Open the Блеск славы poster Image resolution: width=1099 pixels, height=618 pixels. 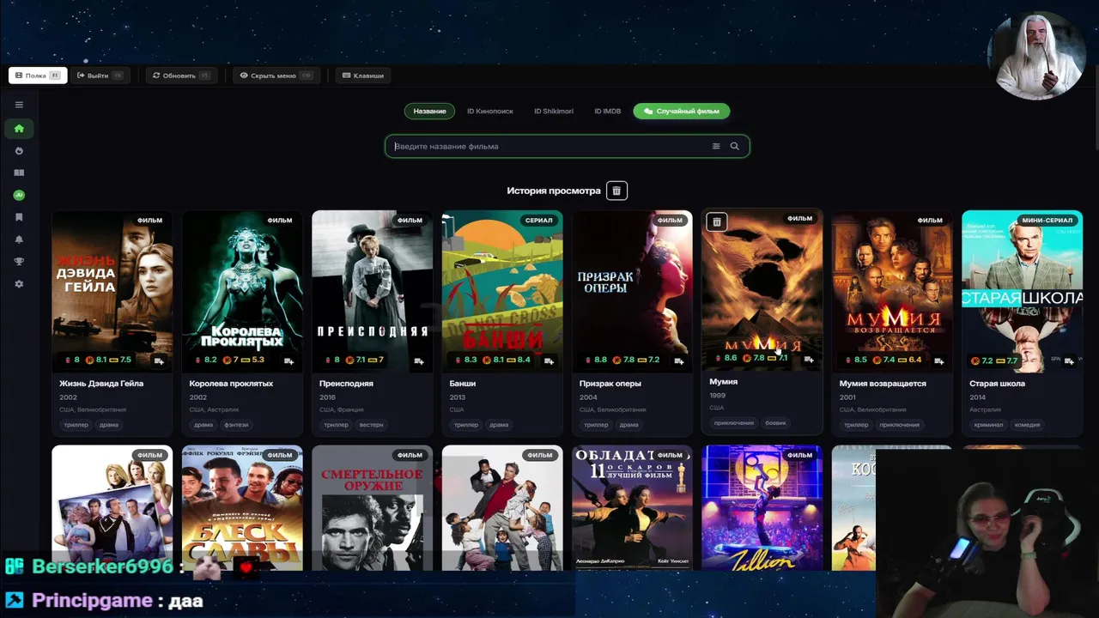[x=242, y=507]
